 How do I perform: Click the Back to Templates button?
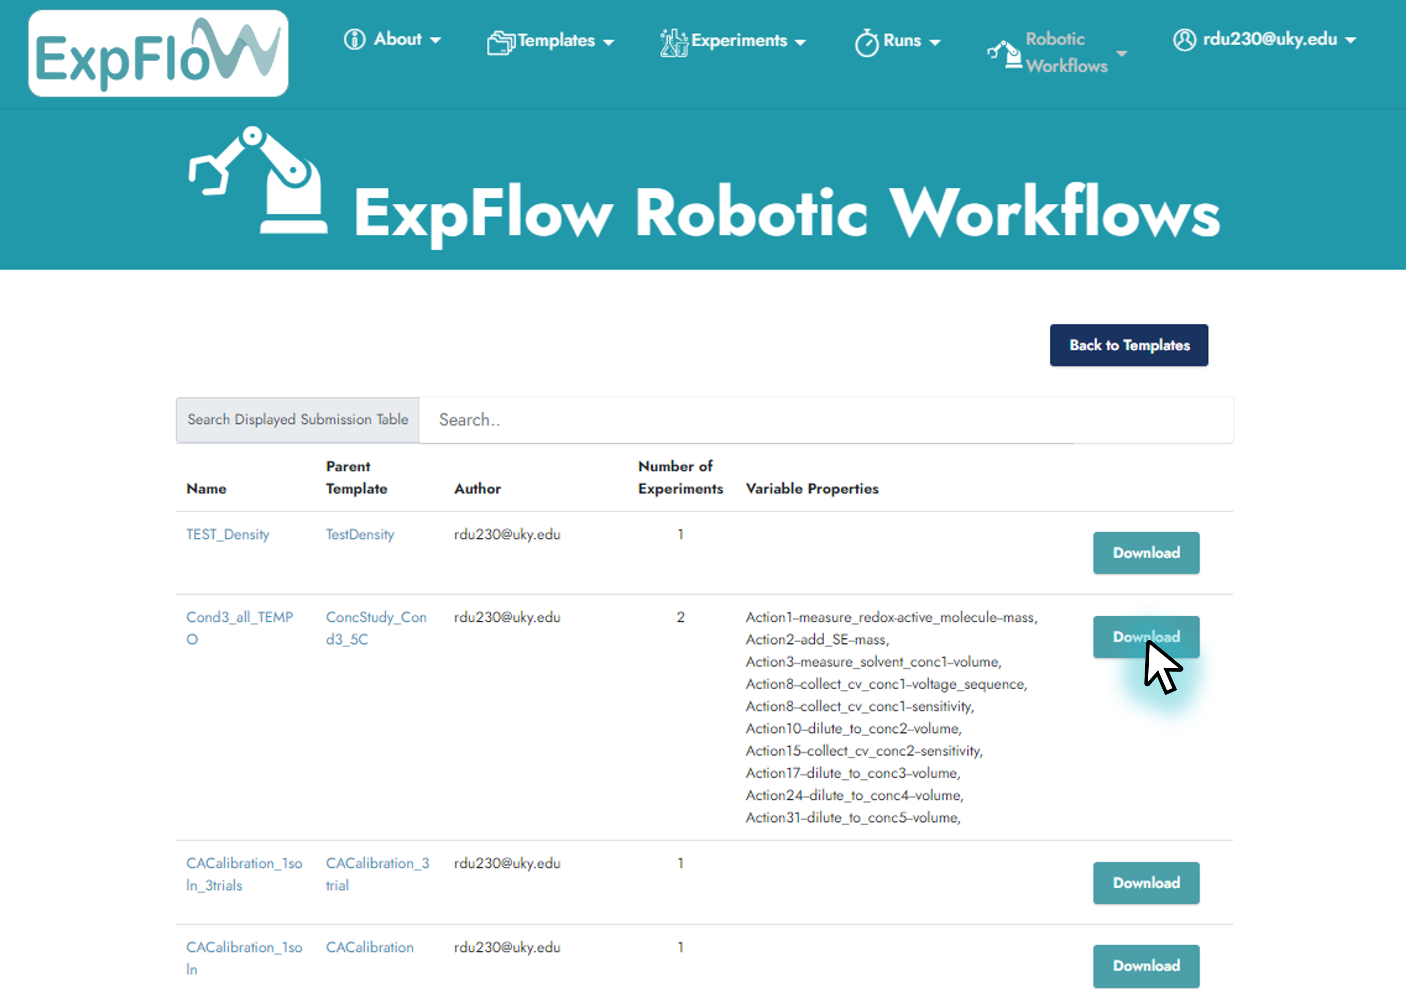(x=1129, y=345)
